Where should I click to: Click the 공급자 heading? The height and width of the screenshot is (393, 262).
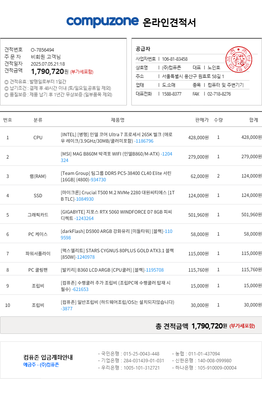143,49
